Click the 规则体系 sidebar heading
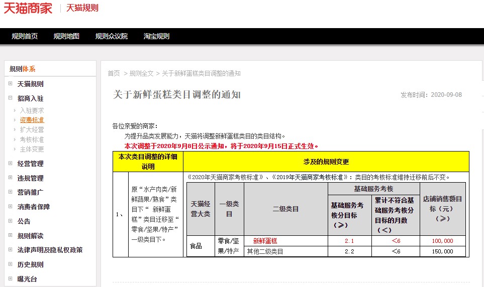 pyautogui.click(x=22, y=69)
